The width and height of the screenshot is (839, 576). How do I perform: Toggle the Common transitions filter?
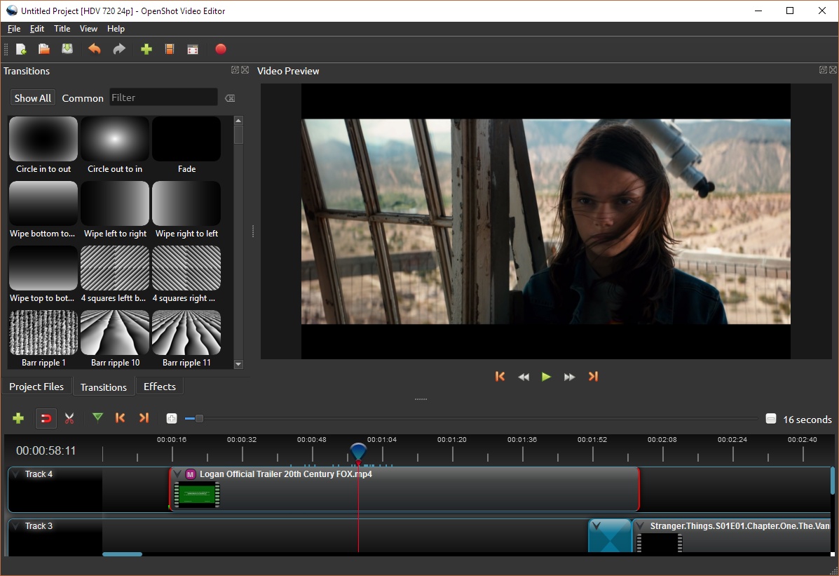(82, 98)
